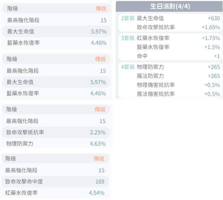Click the 致命攻擊命中度 169 row
The image size is (223, 200).
55,182
